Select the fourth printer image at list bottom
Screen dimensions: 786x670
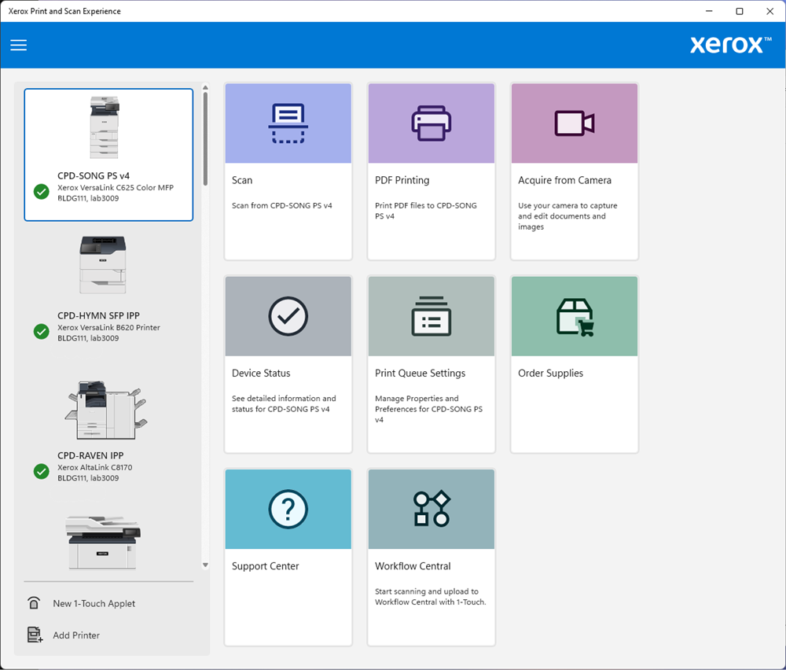[103, 543]
